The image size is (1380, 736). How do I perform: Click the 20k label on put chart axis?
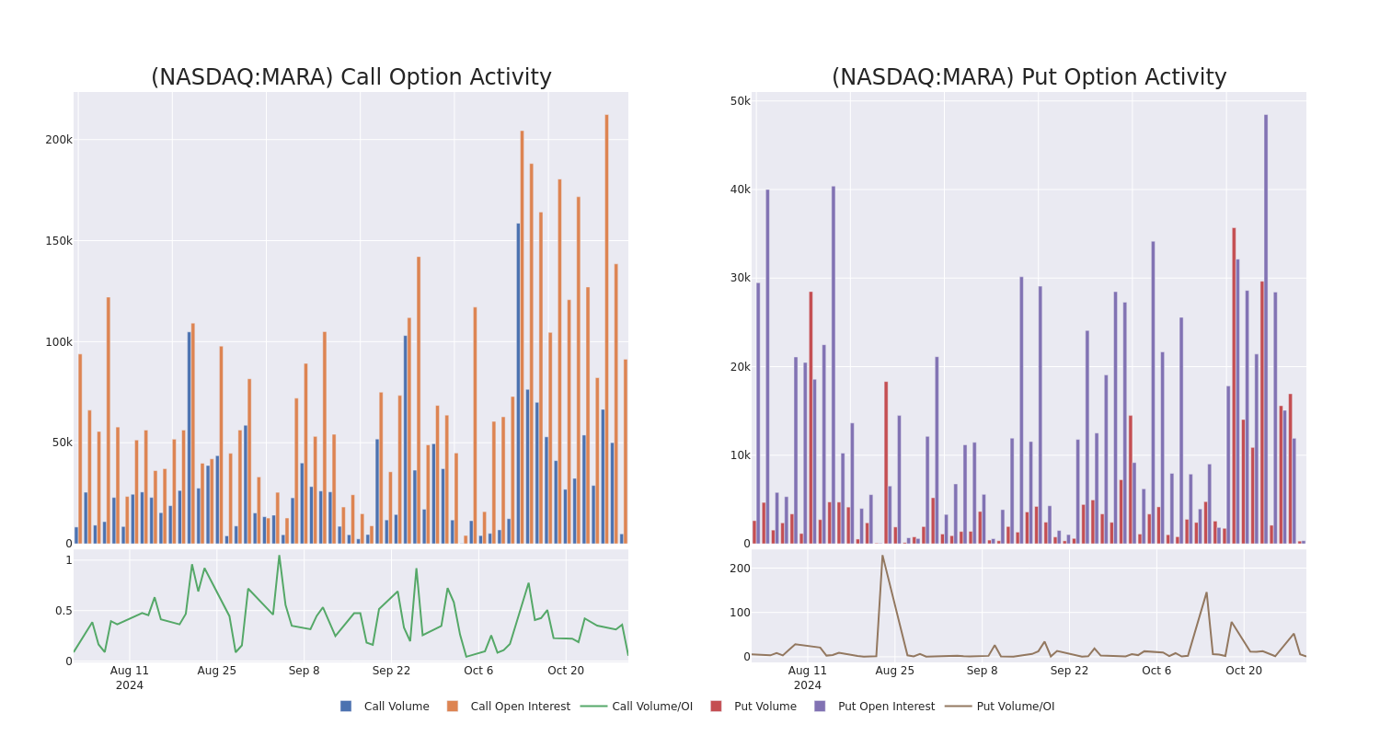coord(741,367)
